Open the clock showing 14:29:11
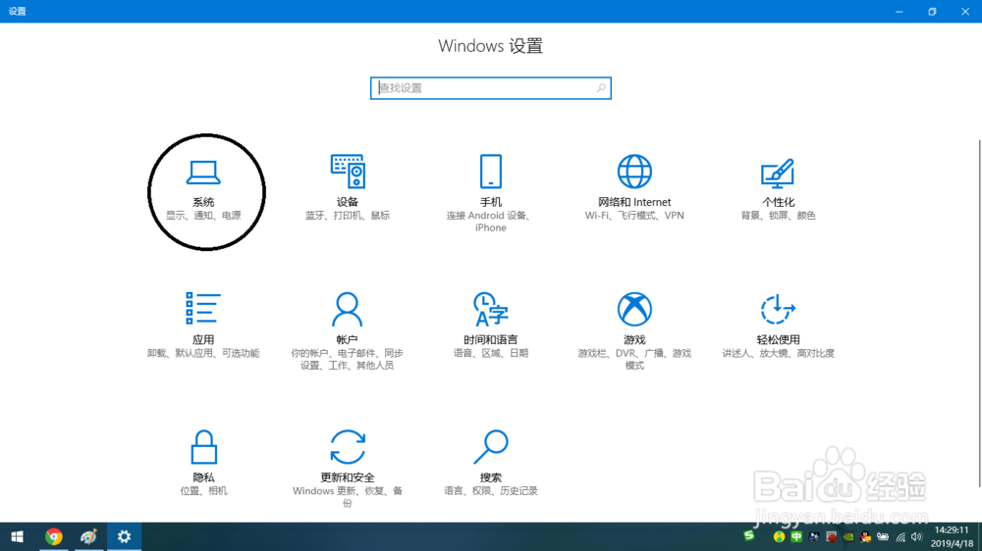982x551 pixels. coord(952,536)
